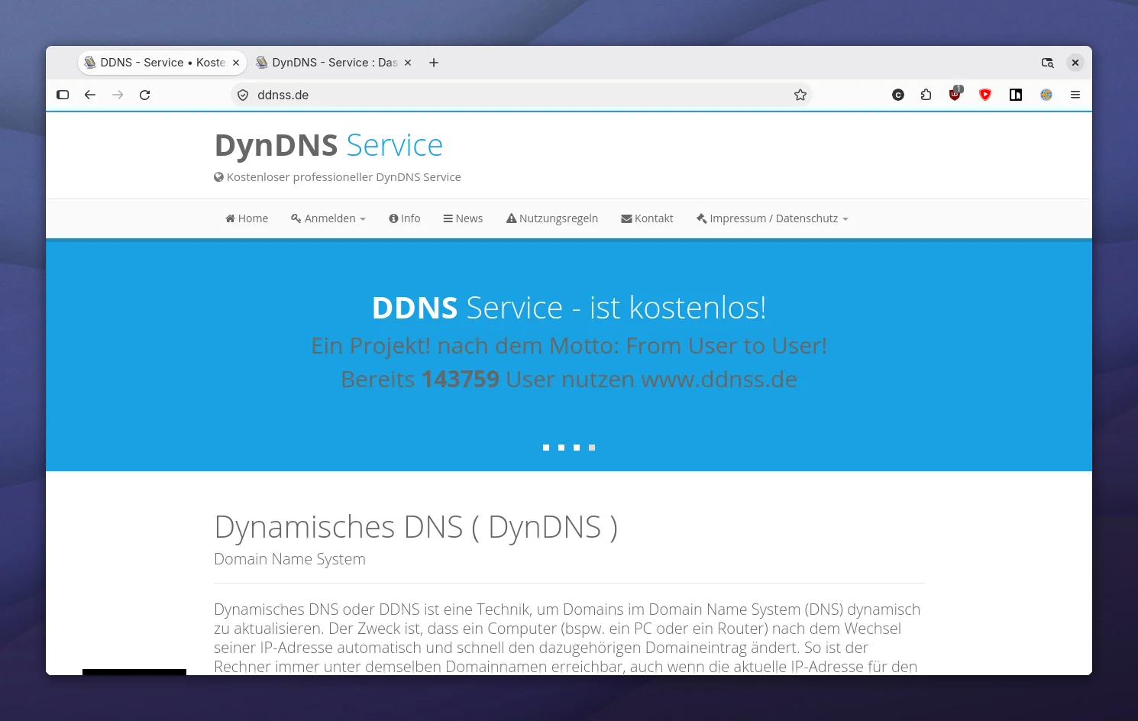This screenshot has height=721, width=1138.
Task: Expand the Impressum / Datenschutz dropdown
Action: 772,218
